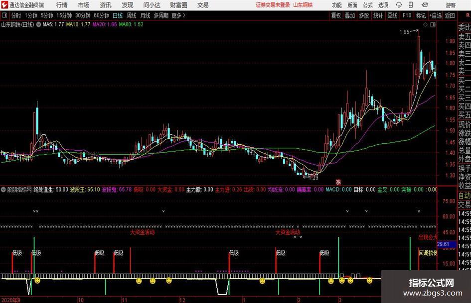Switch to 30分钟 period tab
The height and width of the screenshot is (303, 471).
[x=83, y=15]
